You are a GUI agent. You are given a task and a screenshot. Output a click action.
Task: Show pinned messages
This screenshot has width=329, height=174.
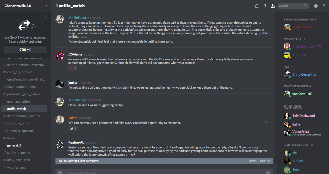click(265, 6)
